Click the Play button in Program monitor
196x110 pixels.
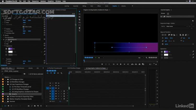pos(121,64)
